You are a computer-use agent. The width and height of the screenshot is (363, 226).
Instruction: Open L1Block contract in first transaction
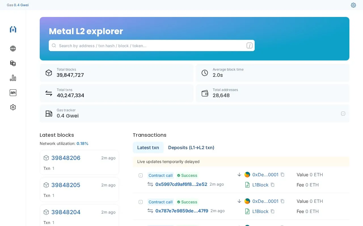click(x=260, y=185)
